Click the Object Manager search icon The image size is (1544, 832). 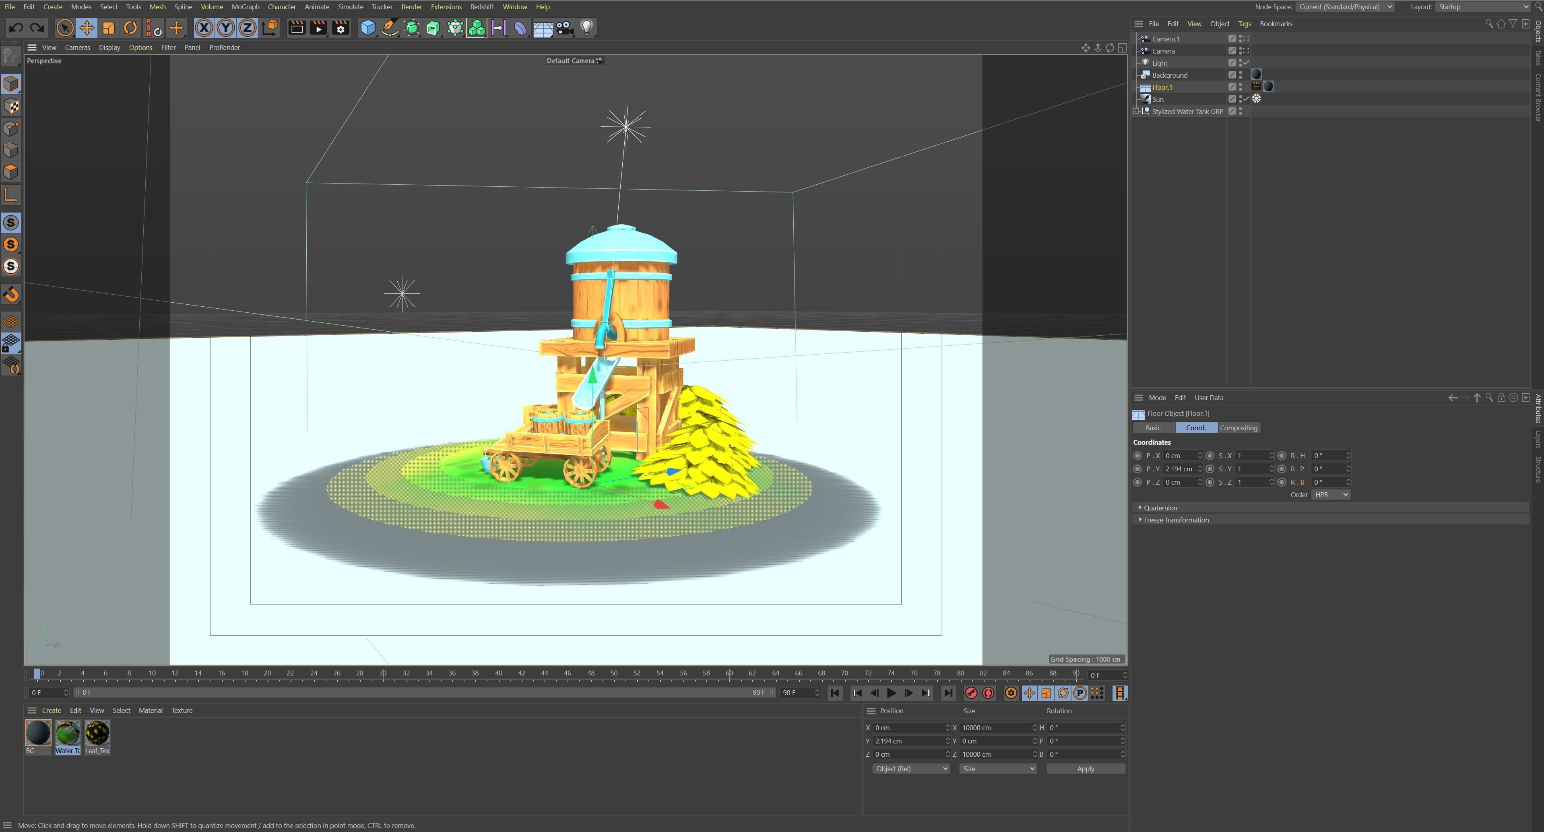coord(1489,24)
